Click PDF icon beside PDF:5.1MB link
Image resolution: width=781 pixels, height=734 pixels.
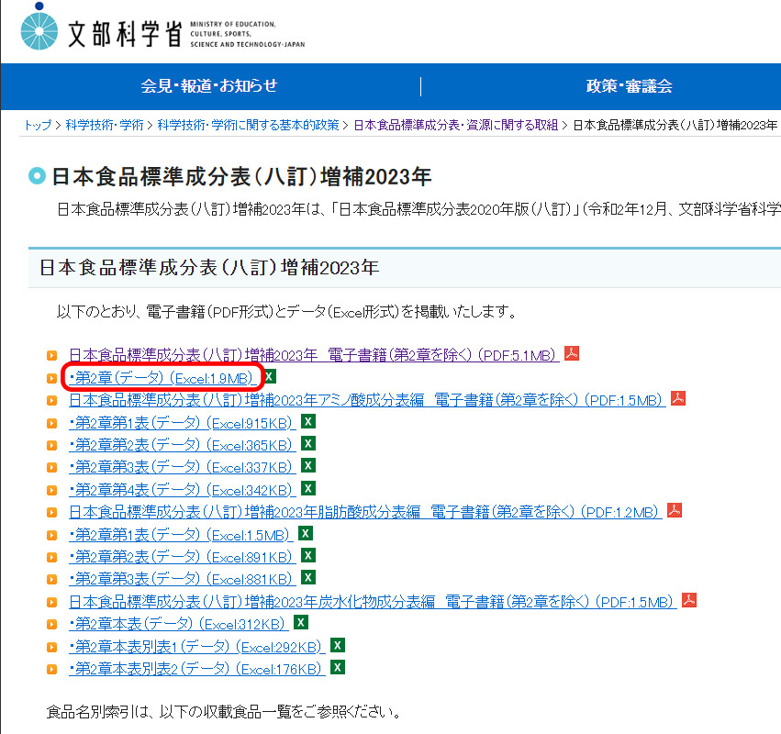coord(572,353)
